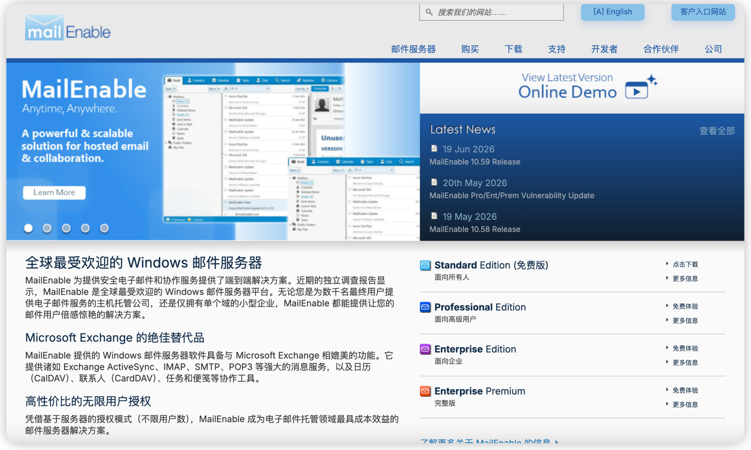Click document icon beside 19 May 2026

click(x=434, y=216)
